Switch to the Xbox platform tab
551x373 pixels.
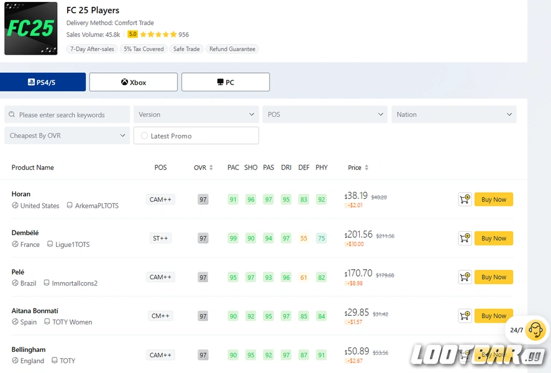pyautogui.click(x=134, y=82)
